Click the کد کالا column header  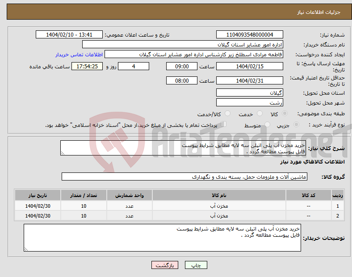pyautogui.click(x=309, y=195)
